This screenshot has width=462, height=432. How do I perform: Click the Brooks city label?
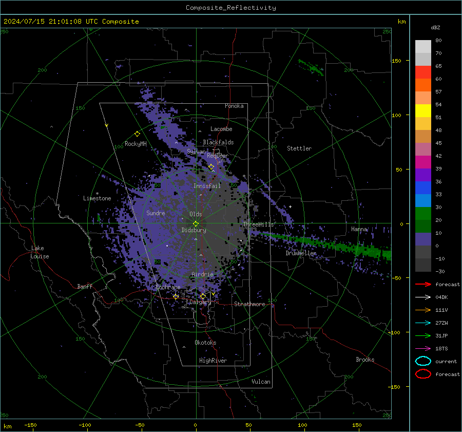tap(365, 360)
